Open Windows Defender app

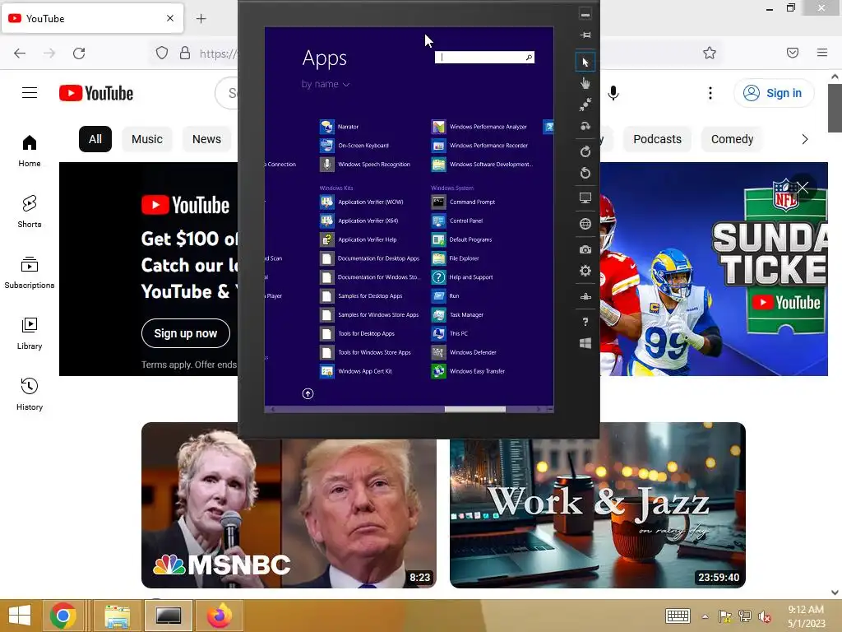(x=464, y=352)
